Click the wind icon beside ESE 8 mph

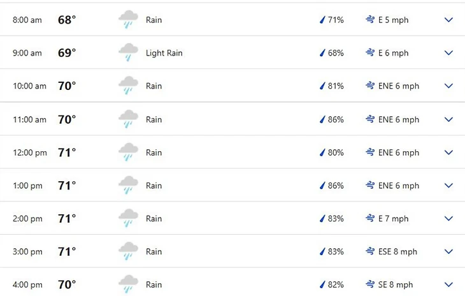370,251
